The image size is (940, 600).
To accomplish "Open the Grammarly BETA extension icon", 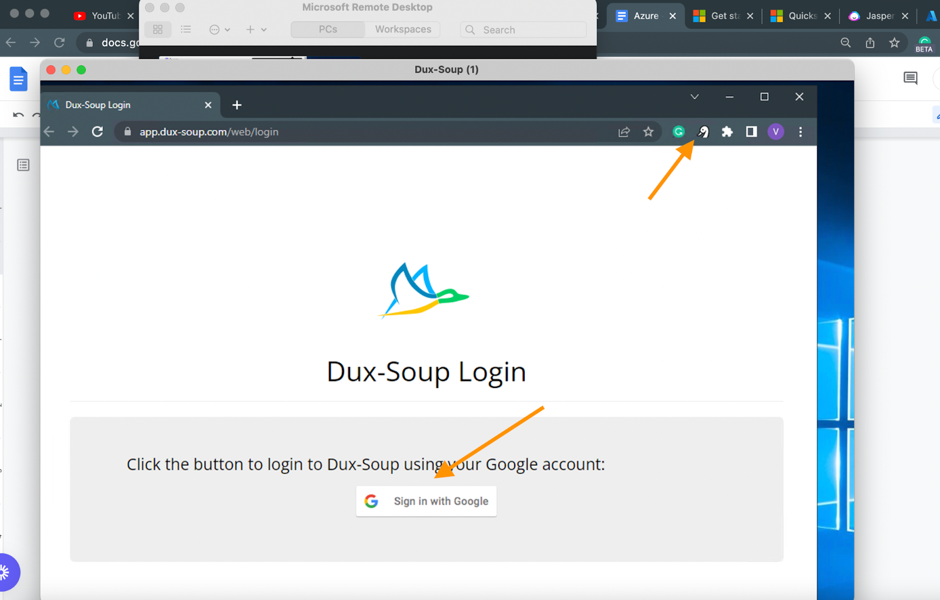I will (924, 43).
